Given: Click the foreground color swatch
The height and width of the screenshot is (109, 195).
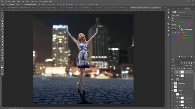Looking at the screenshot, I should (x=2, y=68).
